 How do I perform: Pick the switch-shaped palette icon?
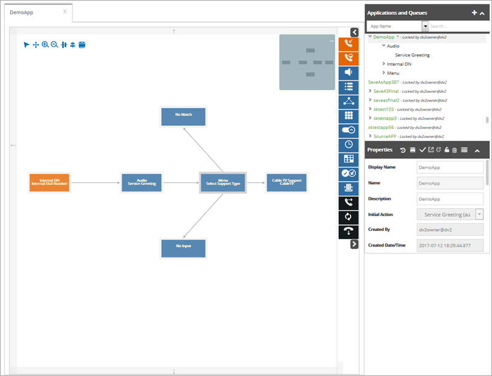click(348, 130)
